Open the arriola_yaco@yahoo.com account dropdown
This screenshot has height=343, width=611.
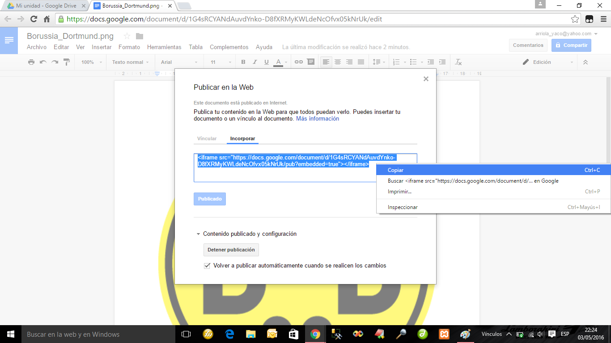tap(566, 33)
